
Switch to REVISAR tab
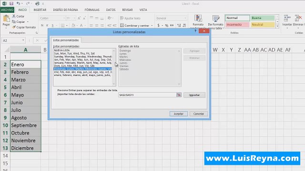coord(127,9)
